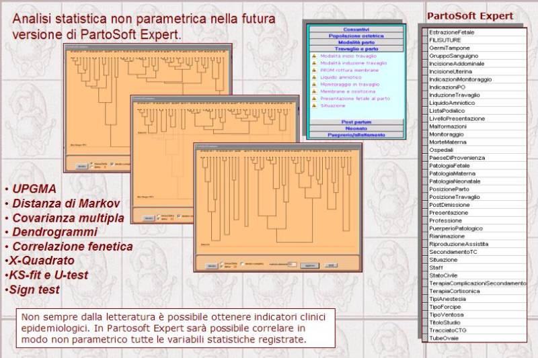
Task: Select PatologiaNeonatale in the variables list
Action: pos(477,181)
